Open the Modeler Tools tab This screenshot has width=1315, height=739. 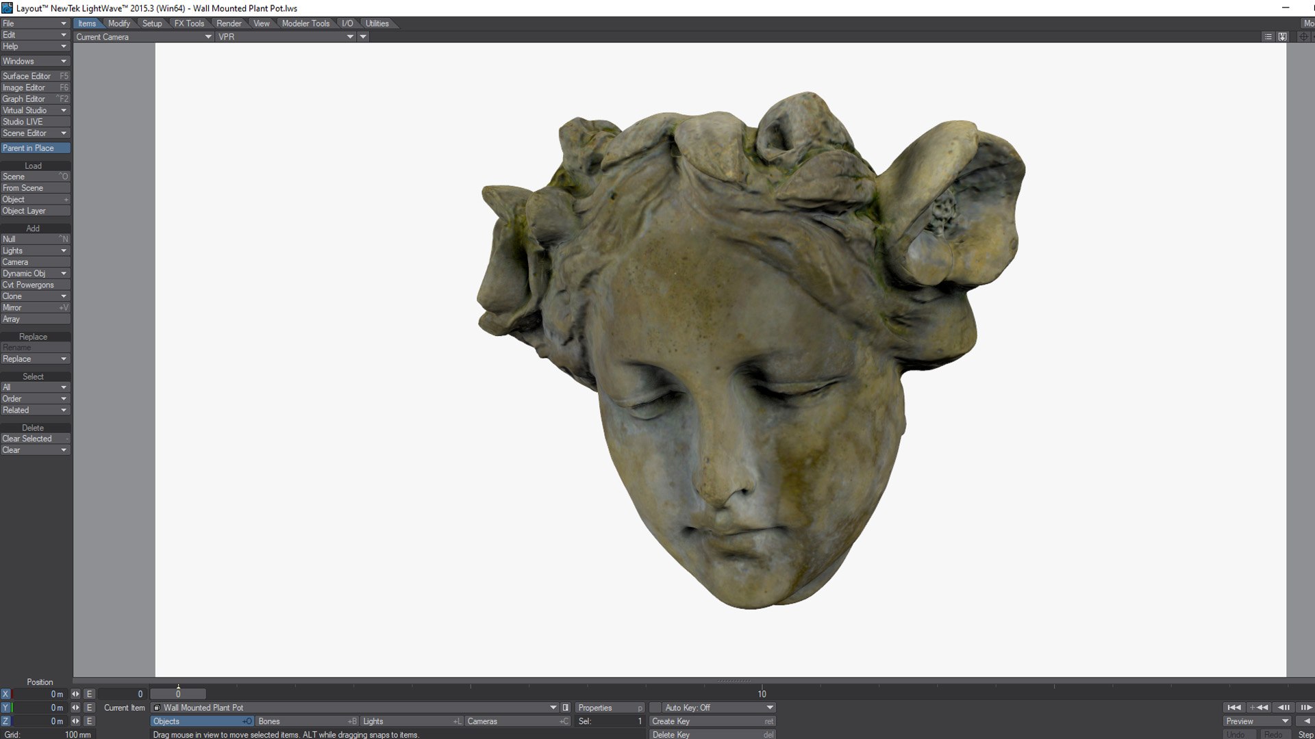click(x=305, y=23)
